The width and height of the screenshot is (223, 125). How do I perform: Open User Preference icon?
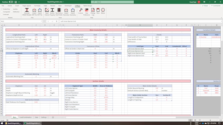pyautogui.click(x=87, y=10)
